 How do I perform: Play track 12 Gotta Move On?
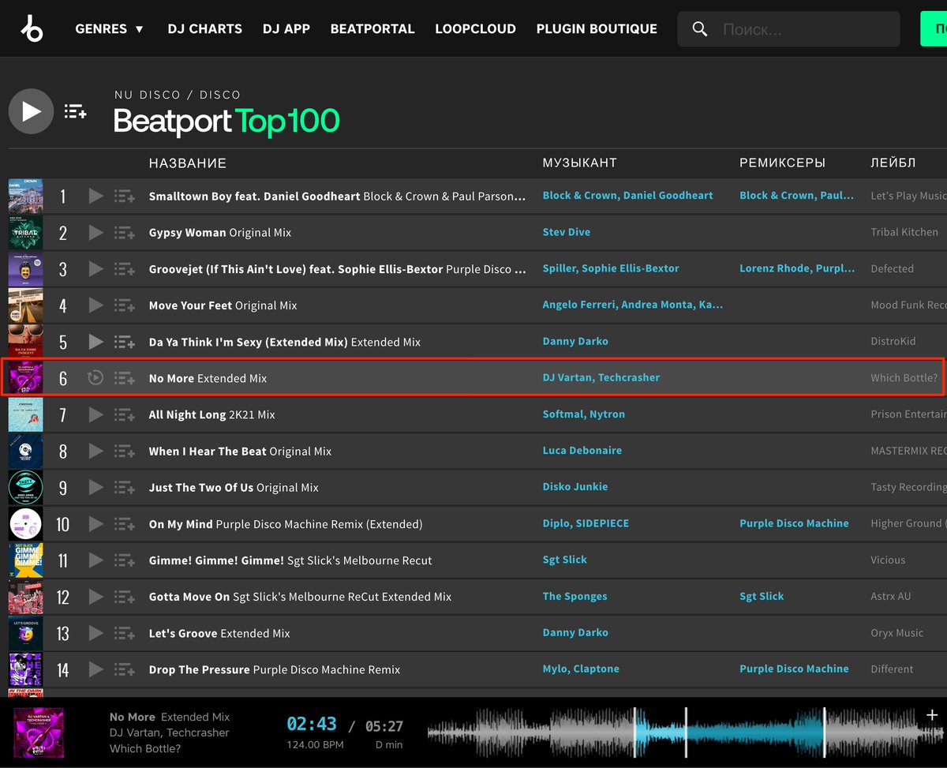point(95,597)
